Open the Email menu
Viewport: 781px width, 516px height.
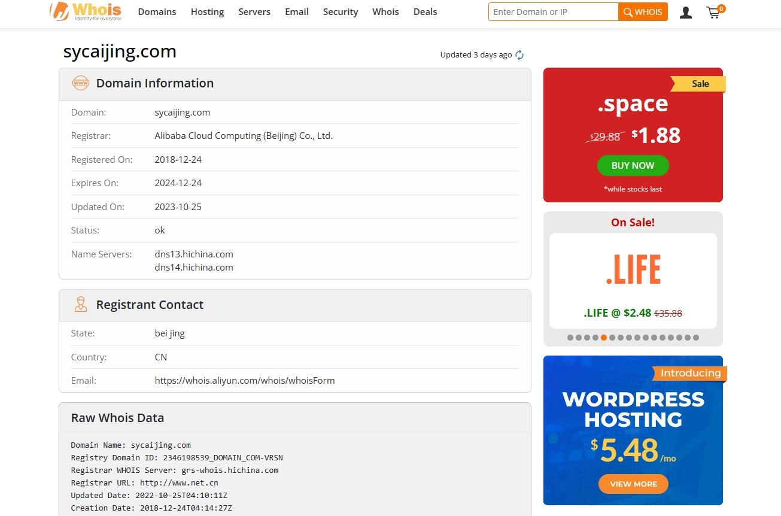pos(297,11)
